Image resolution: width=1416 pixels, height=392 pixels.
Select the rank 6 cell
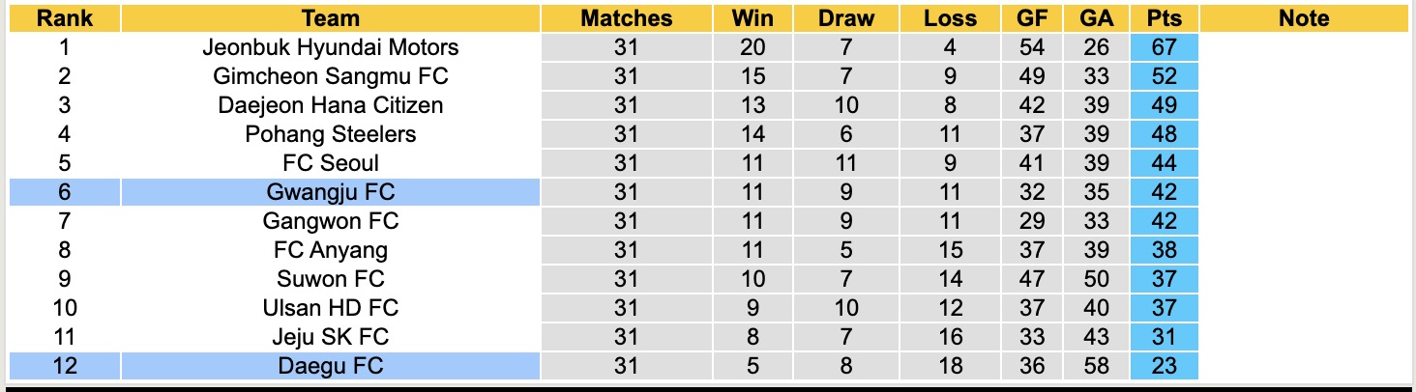[65, 192]
